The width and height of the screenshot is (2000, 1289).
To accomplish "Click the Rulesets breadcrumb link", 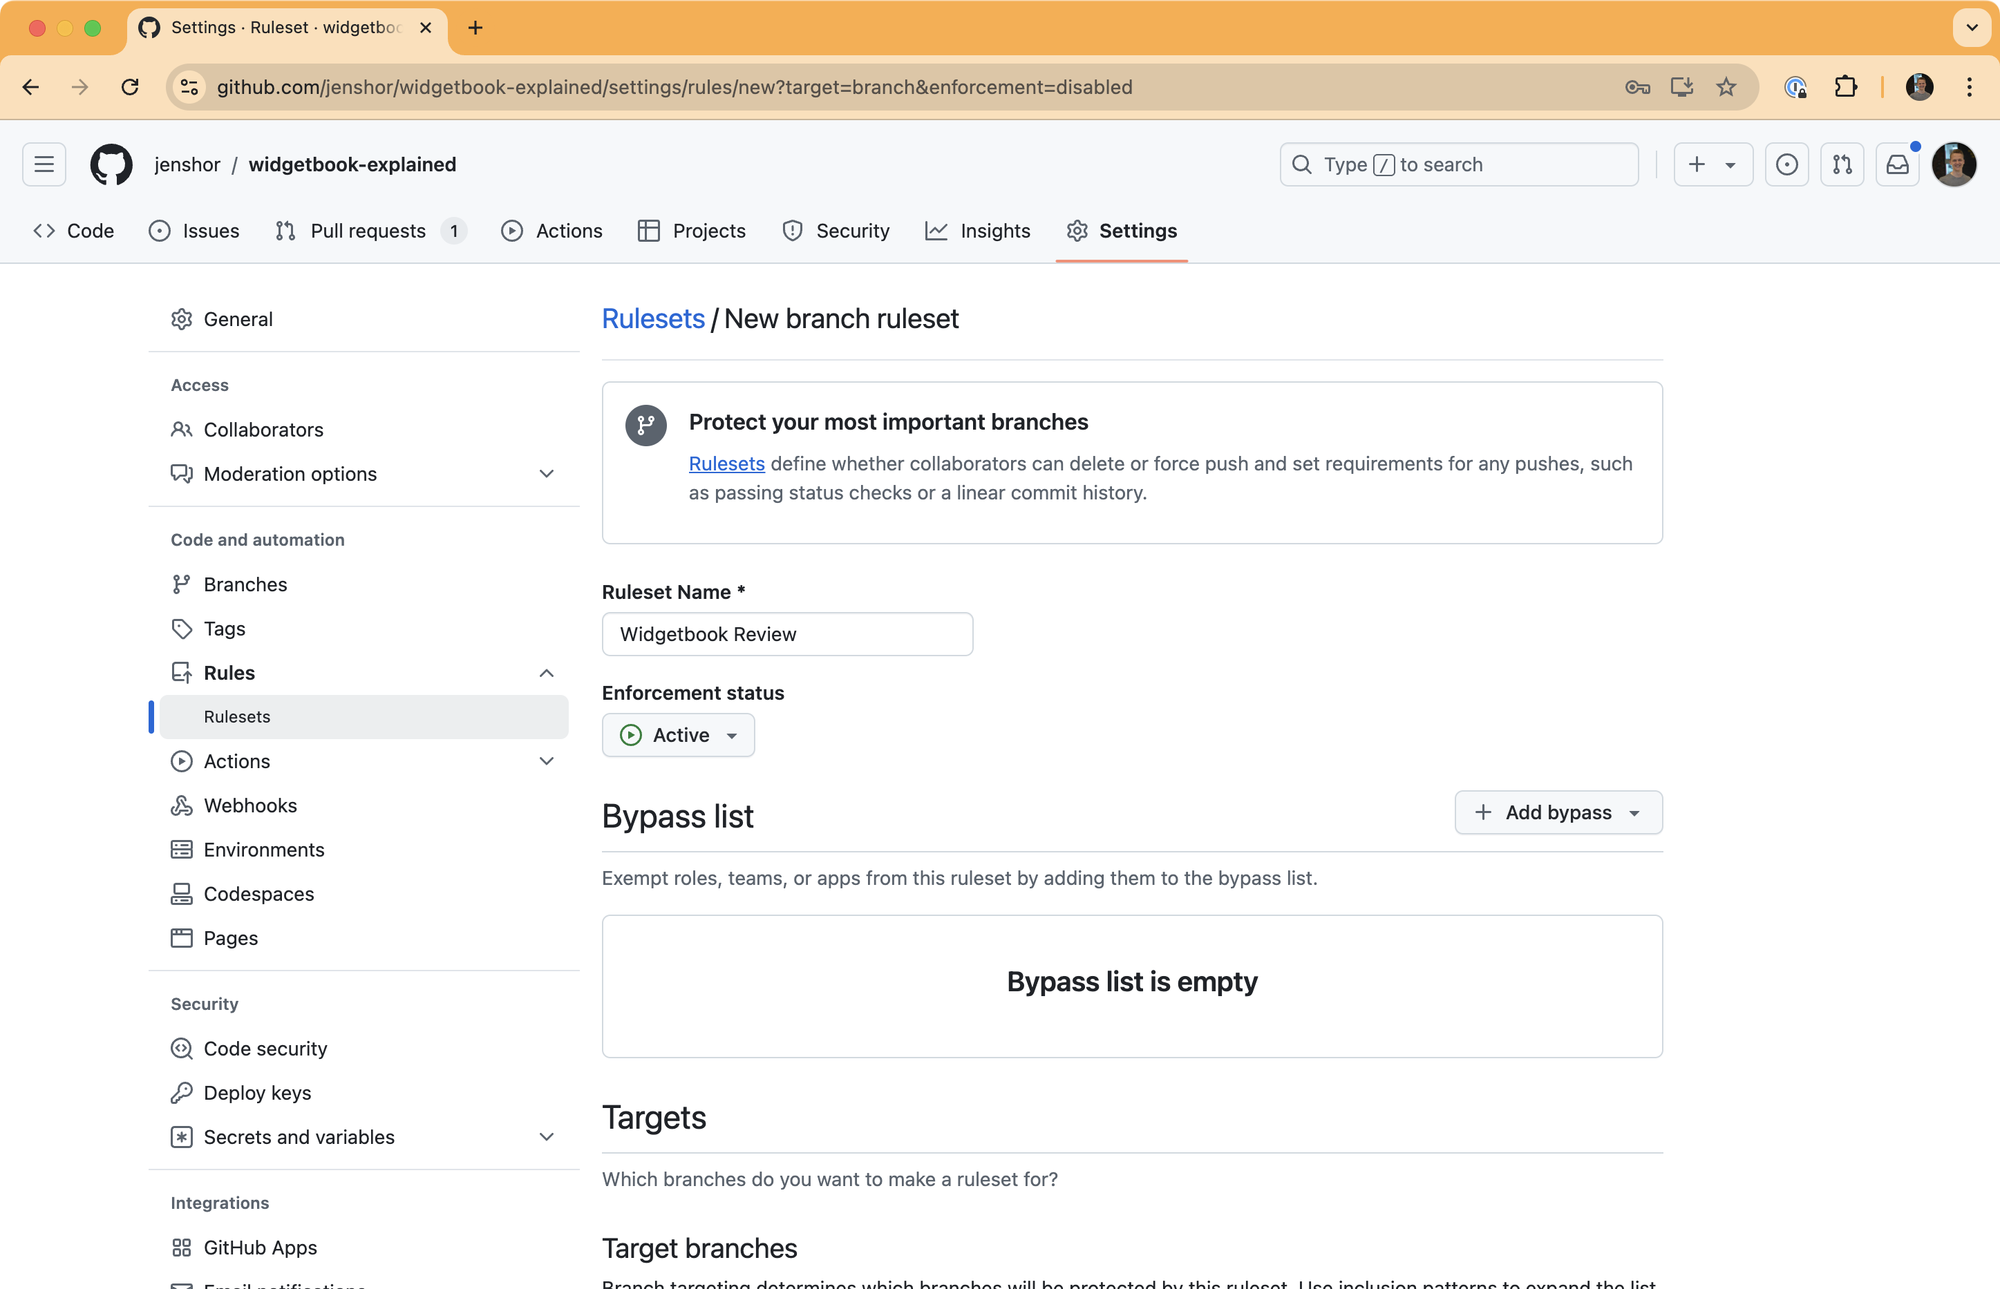I will (653, 319).
